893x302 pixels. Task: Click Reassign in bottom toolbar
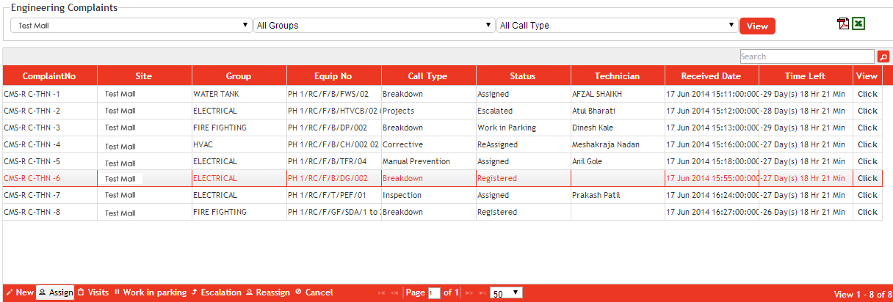click(x=268, y=292)
